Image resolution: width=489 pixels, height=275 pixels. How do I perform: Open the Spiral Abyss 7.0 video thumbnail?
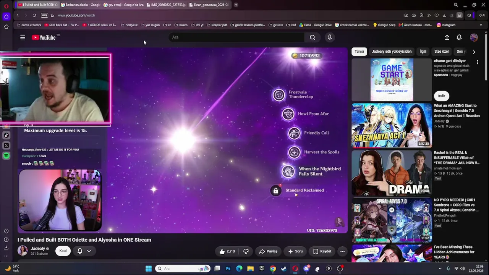392,220
